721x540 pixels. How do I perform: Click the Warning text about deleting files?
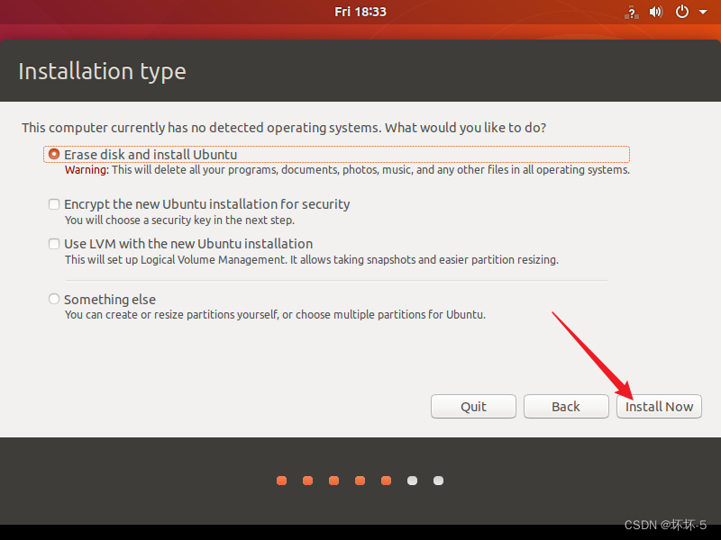click(x=347, y=170)
